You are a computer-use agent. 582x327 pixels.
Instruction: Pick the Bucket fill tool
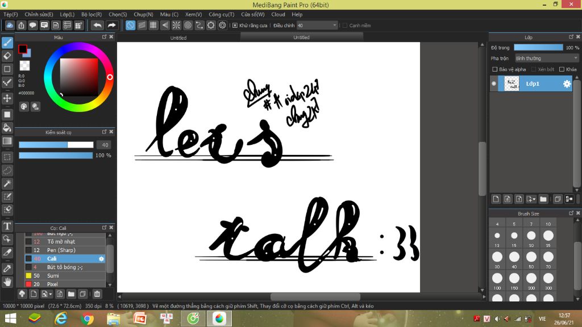click(7, 128)
